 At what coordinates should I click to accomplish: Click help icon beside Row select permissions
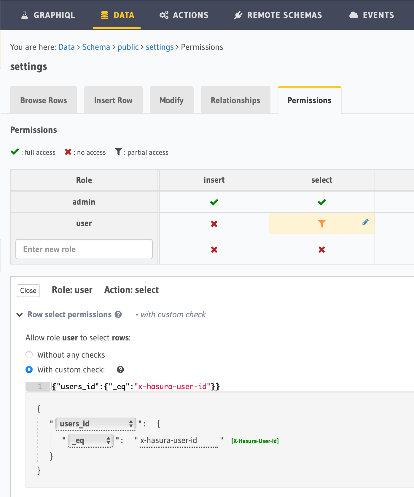point(118,314)
